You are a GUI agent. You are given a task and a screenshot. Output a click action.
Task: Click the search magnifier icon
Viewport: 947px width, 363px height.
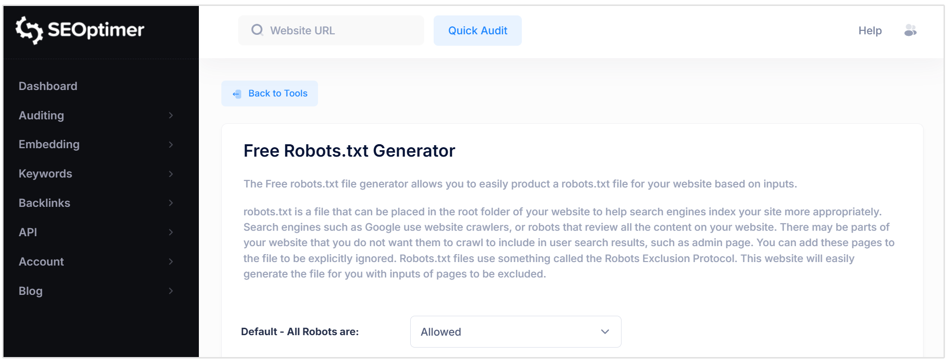[258, 30]
